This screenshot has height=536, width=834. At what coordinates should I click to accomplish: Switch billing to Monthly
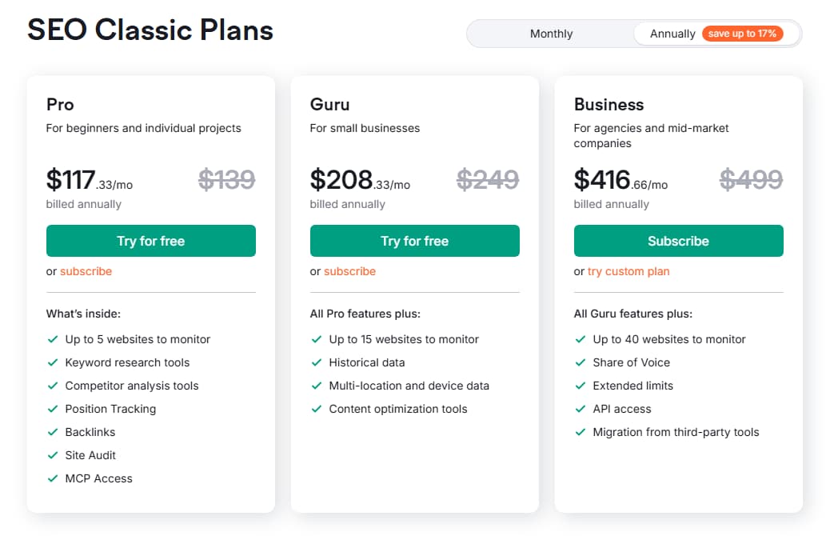click(550, 34)
